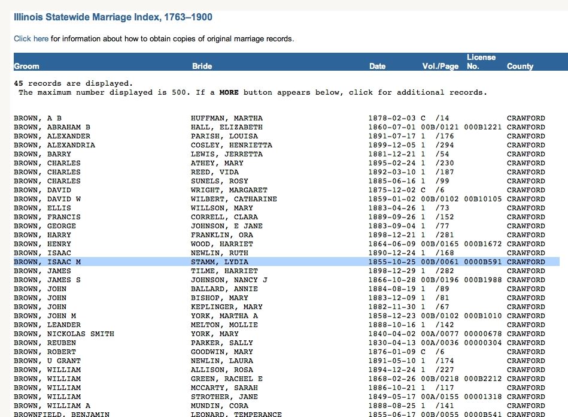Click groom name BROWN, U GRANT

pyautogui.click(x=47, y=361)
